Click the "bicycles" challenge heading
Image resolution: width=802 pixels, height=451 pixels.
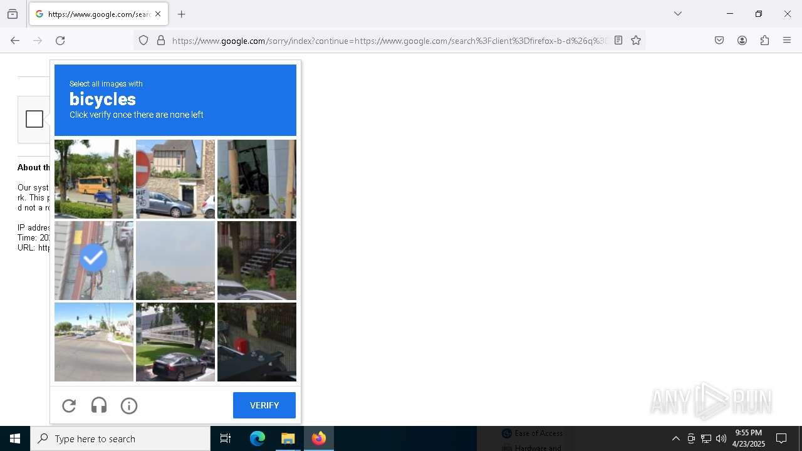[x=103, y=99]
